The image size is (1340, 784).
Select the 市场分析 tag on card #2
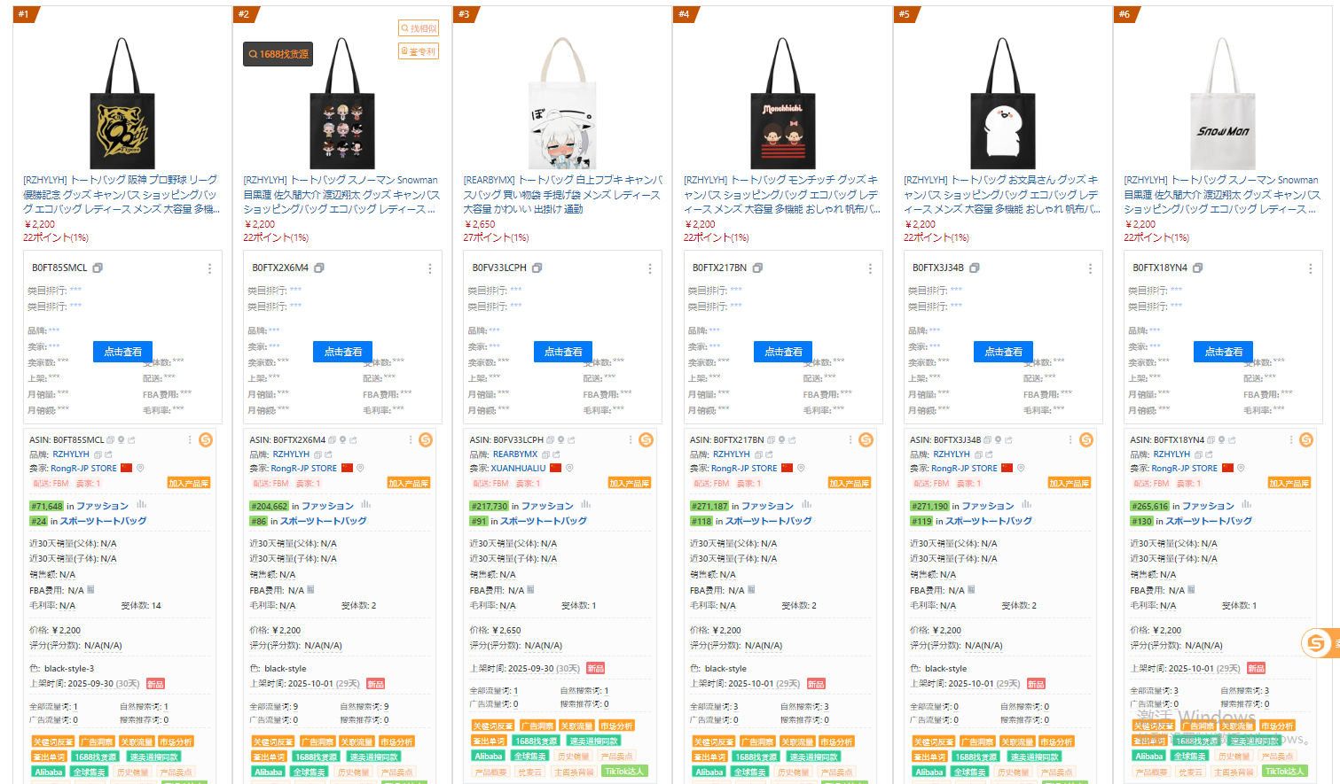pos(396,741)
